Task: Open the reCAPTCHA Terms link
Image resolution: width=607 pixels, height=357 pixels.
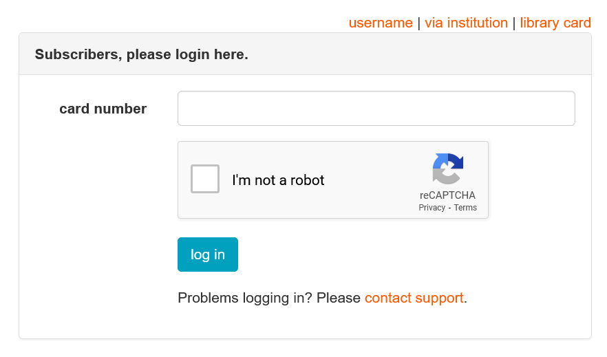Action: point(465,208)
